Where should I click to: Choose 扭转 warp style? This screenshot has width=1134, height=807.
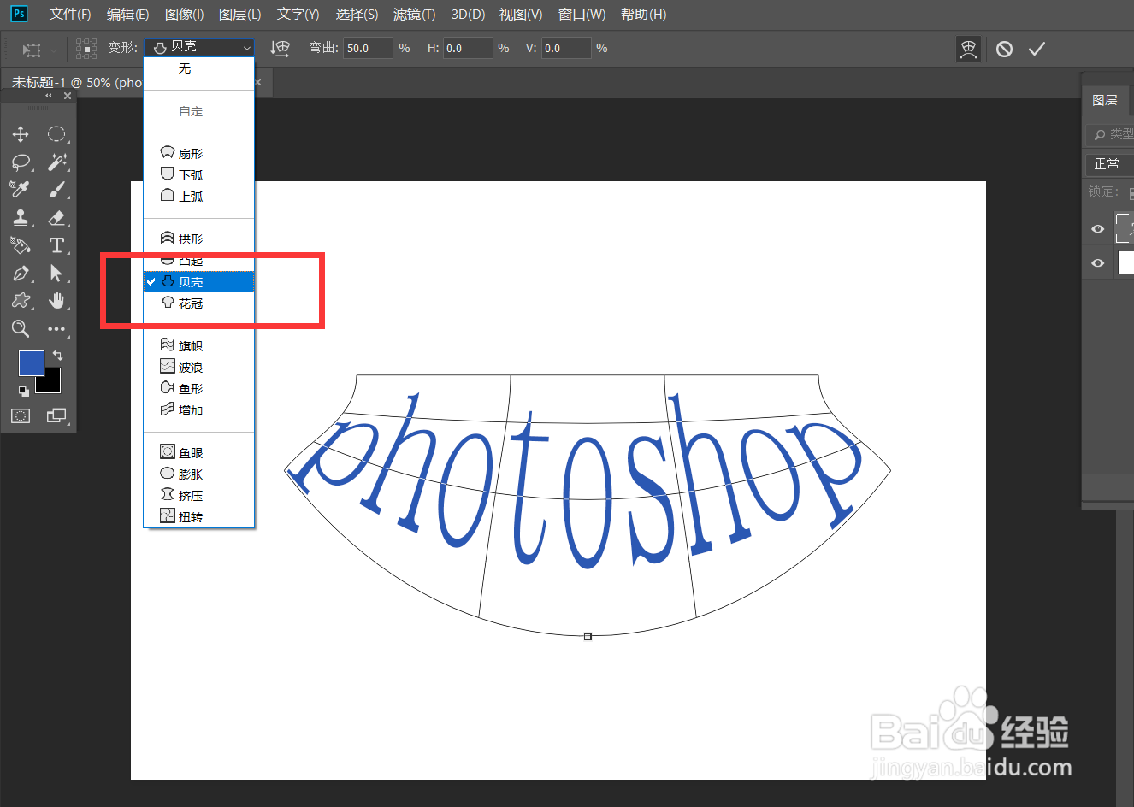199,517
